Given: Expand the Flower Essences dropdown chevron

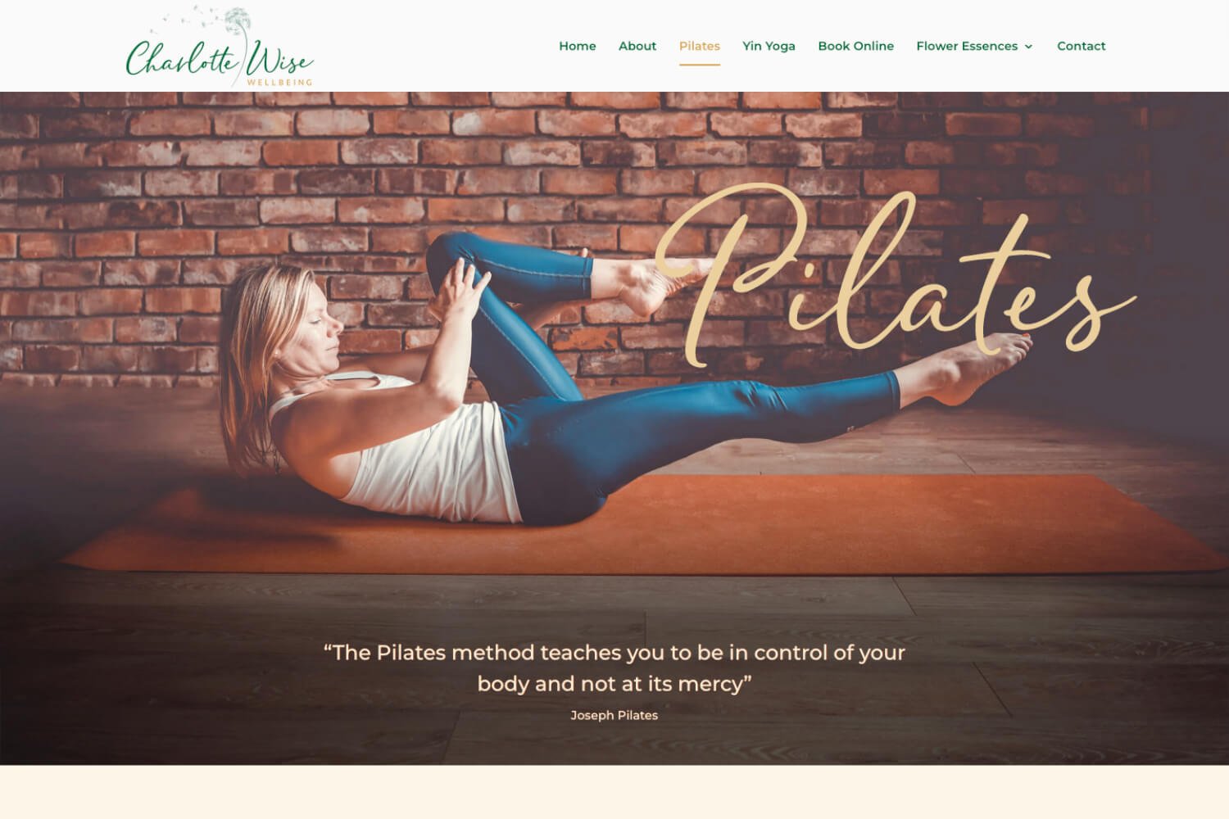Looking at the screenshot, I should (1028, 47).
